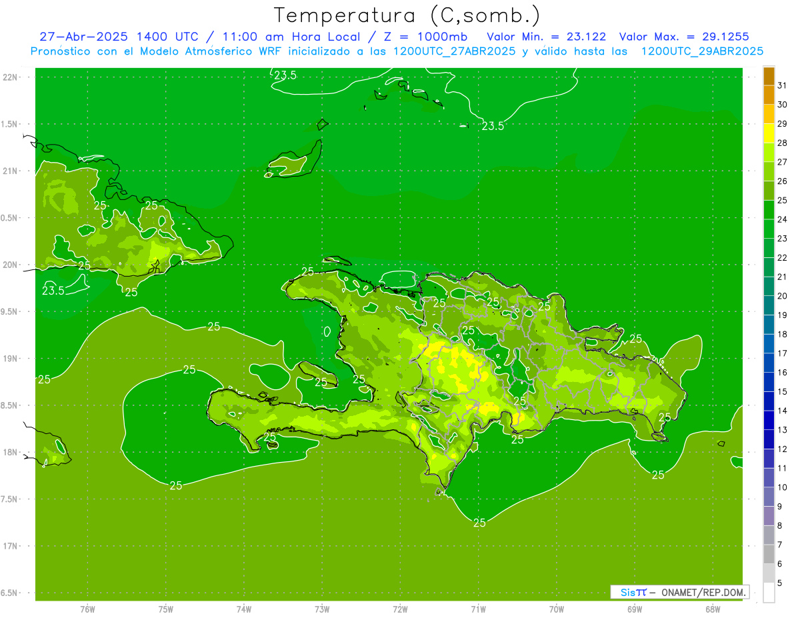
Task: Click the white swatch below 5
Action: click(769, 592)
